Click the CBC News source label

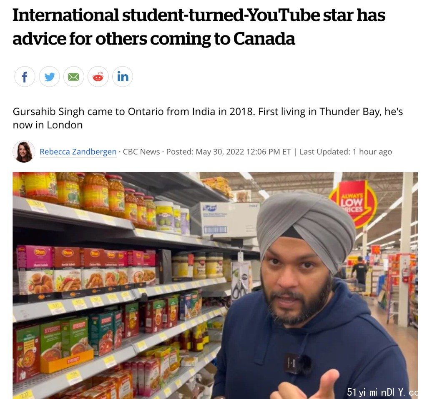click(141, 152)
